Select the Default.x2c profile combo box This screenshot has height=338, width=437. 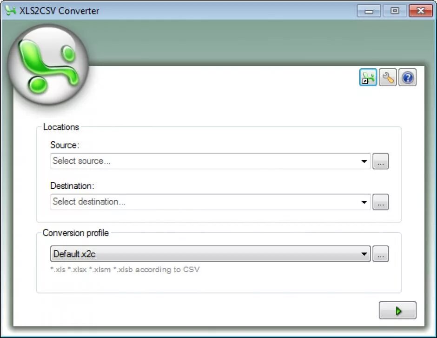(x=211, y=254)
